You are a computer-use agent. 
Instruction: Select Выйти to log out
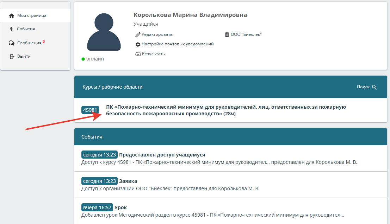[24, 56]
